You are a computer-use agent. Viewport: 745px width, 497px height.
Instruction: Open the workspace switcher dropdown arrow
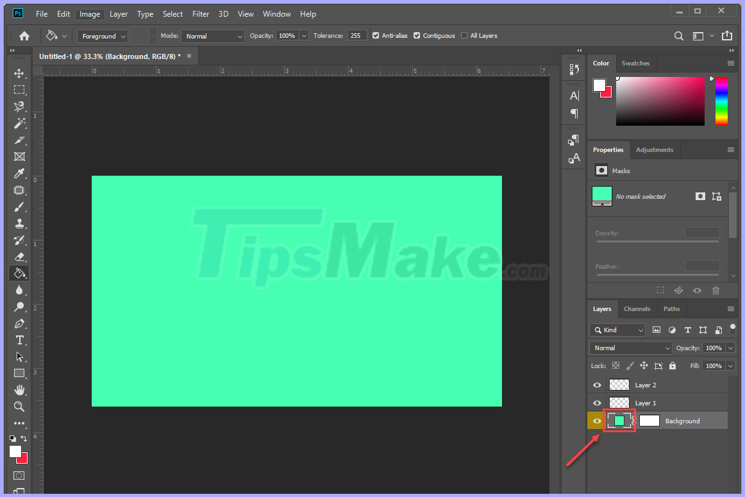712,36
